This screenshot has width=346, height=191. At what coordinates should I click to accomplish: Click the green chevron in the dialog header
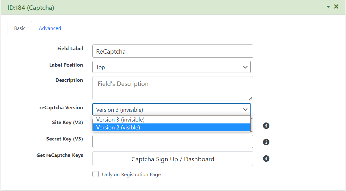(328, 6)
